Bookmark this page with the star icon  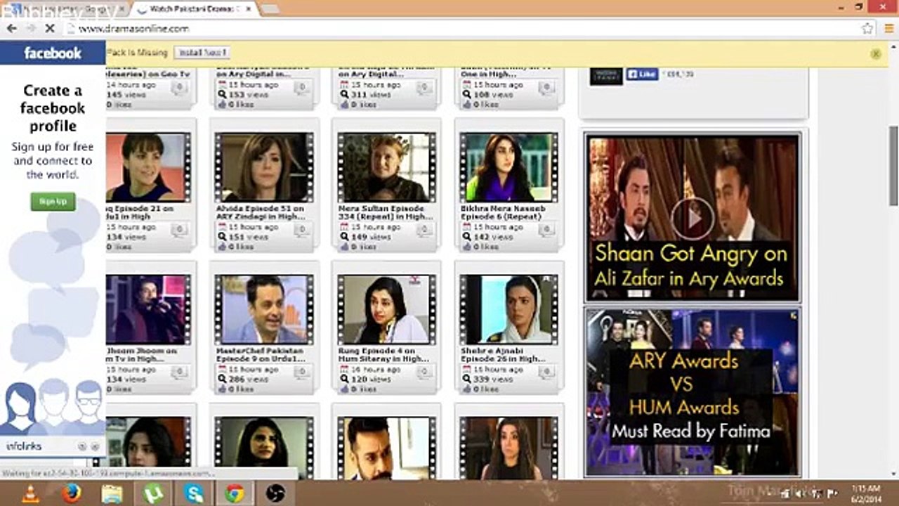tap(867, 29)
